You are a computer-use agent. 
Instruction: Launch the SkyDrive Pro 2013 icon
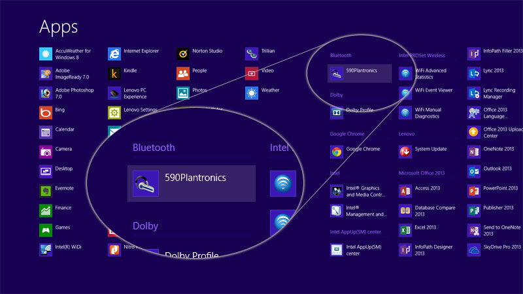click(x=474, y=250)
